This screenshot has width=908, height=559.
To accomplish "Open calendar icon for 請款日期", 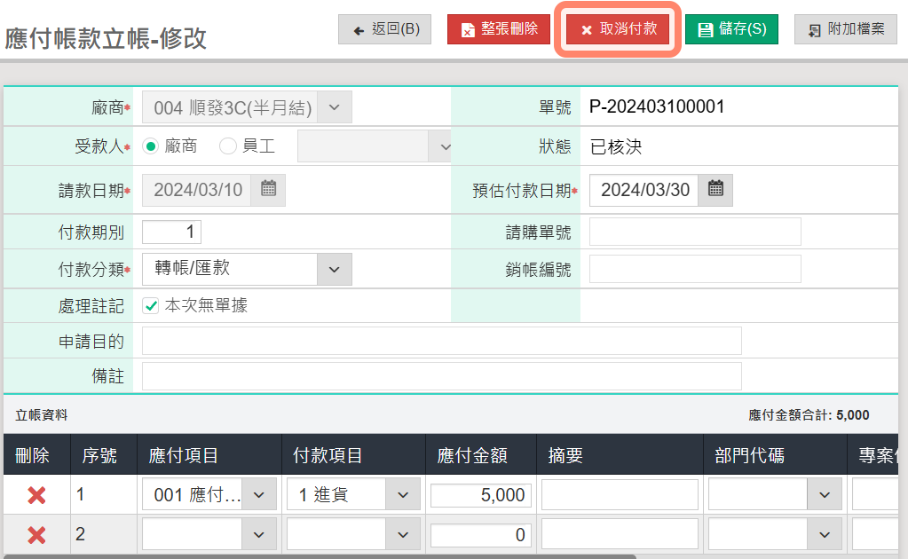I will coord(268,190).
